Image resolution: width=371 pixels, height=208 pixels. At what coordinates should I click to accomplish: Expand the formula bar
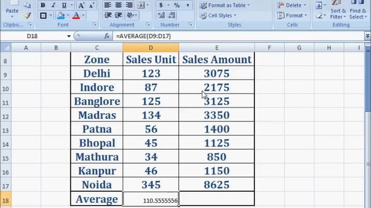[x=368, y=36]
